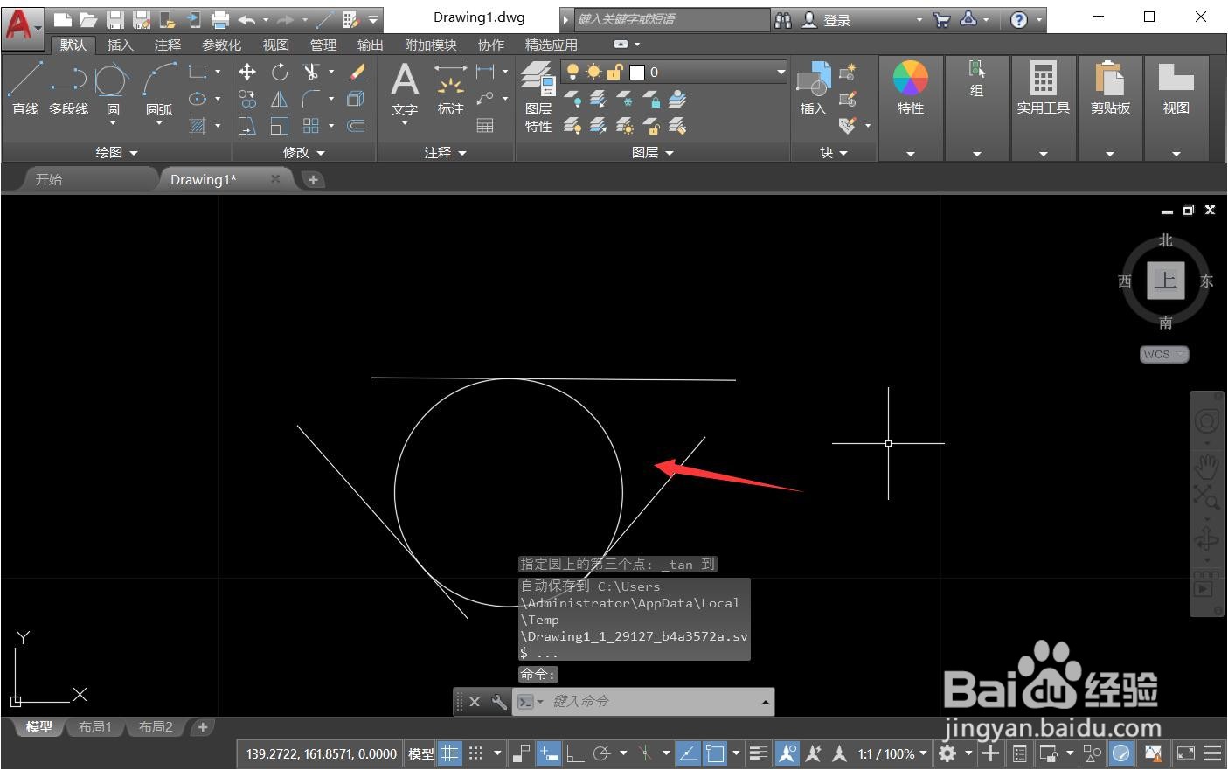Image resolution: width=1228 pixels, height=770 pixels.
Task: Click the workspace switching gear icon
Action: pos(947,753)
